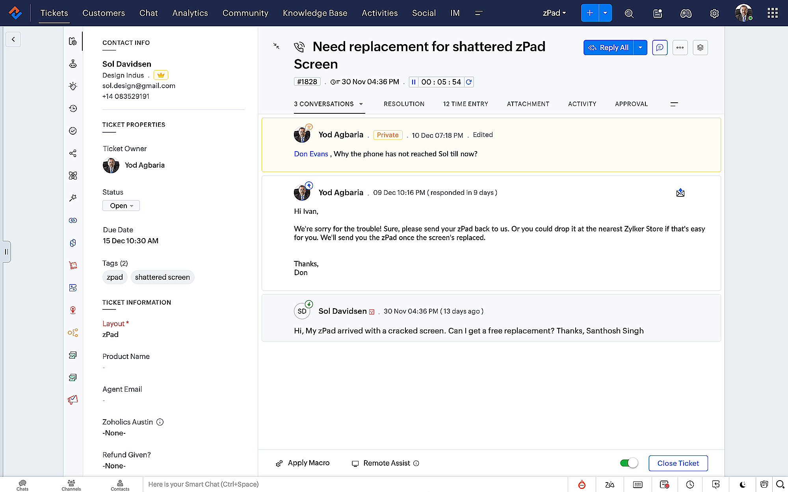Open the Status Open dropdown
The height and width of the screenshot is (492, 788).
point(121,206)
